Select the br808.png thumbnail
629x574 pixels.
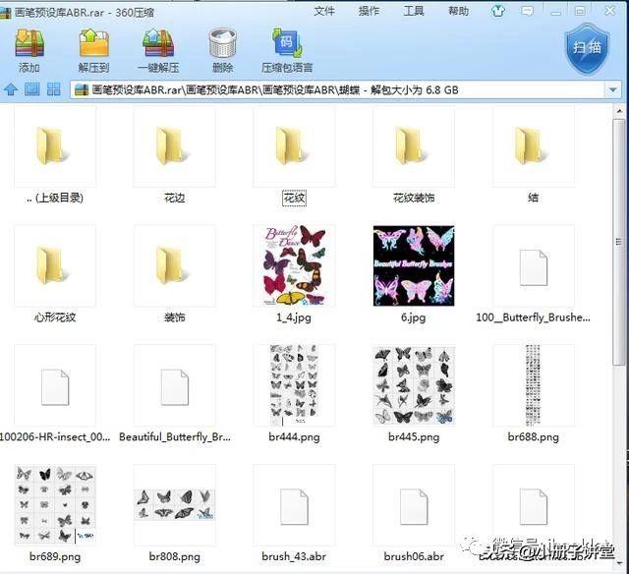pyautogui.click(x=175, y=504)
